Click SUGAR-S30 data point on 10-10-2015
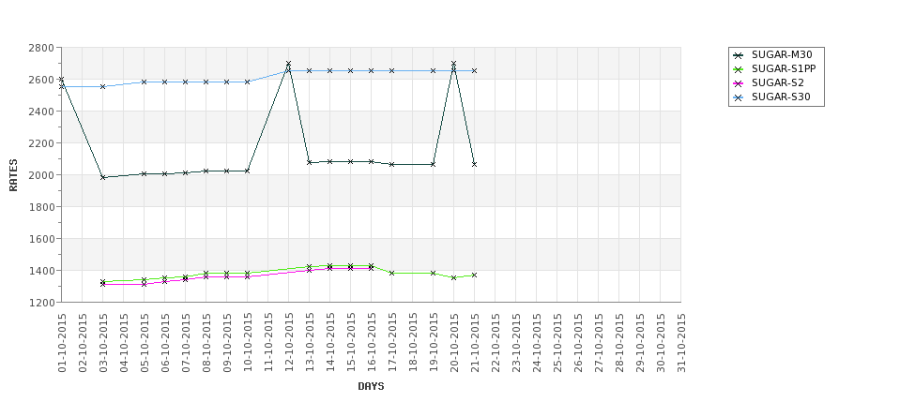Viewport: 915px width, 402px height. click(248, 82)
